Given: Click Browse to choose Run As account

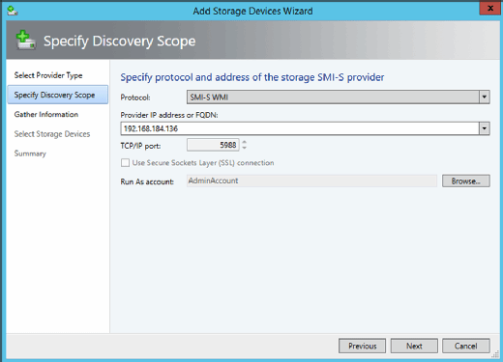Looking at the screenshot, I should click(466, 181).
